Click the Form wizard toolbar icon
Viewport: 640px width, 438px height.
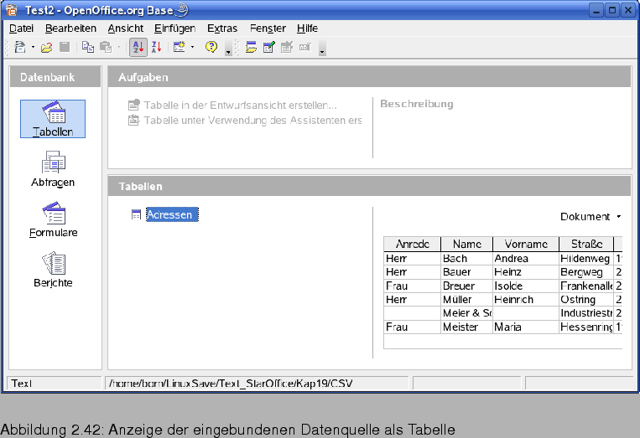coord(180,47)
